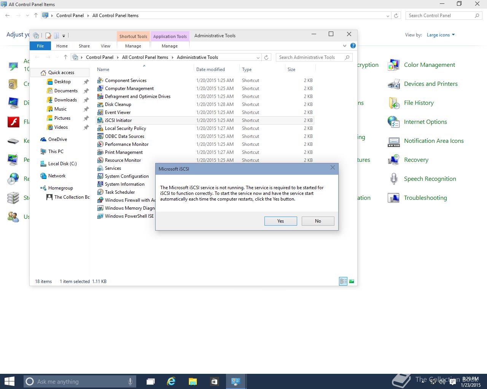Open Devices and Printers icon
This screenshot has height=389, width=487.
pos(394,84)
